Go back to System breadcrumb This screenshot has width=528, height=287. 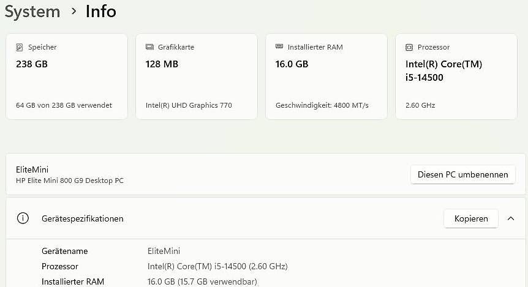32,12
